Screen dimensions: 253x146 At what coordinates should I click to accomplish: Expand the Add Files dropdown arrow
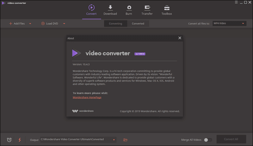[x=30, y=24]
